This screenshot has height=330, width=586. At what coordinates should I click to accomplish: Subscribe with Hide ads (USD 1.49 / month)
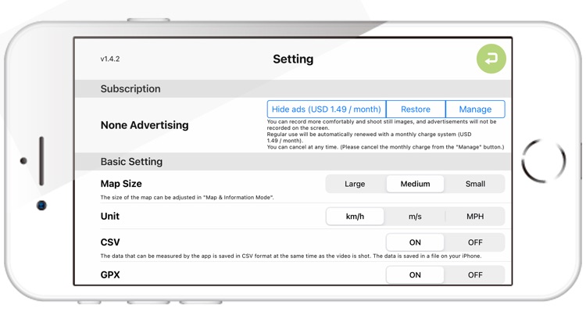(x=327, y=109)
